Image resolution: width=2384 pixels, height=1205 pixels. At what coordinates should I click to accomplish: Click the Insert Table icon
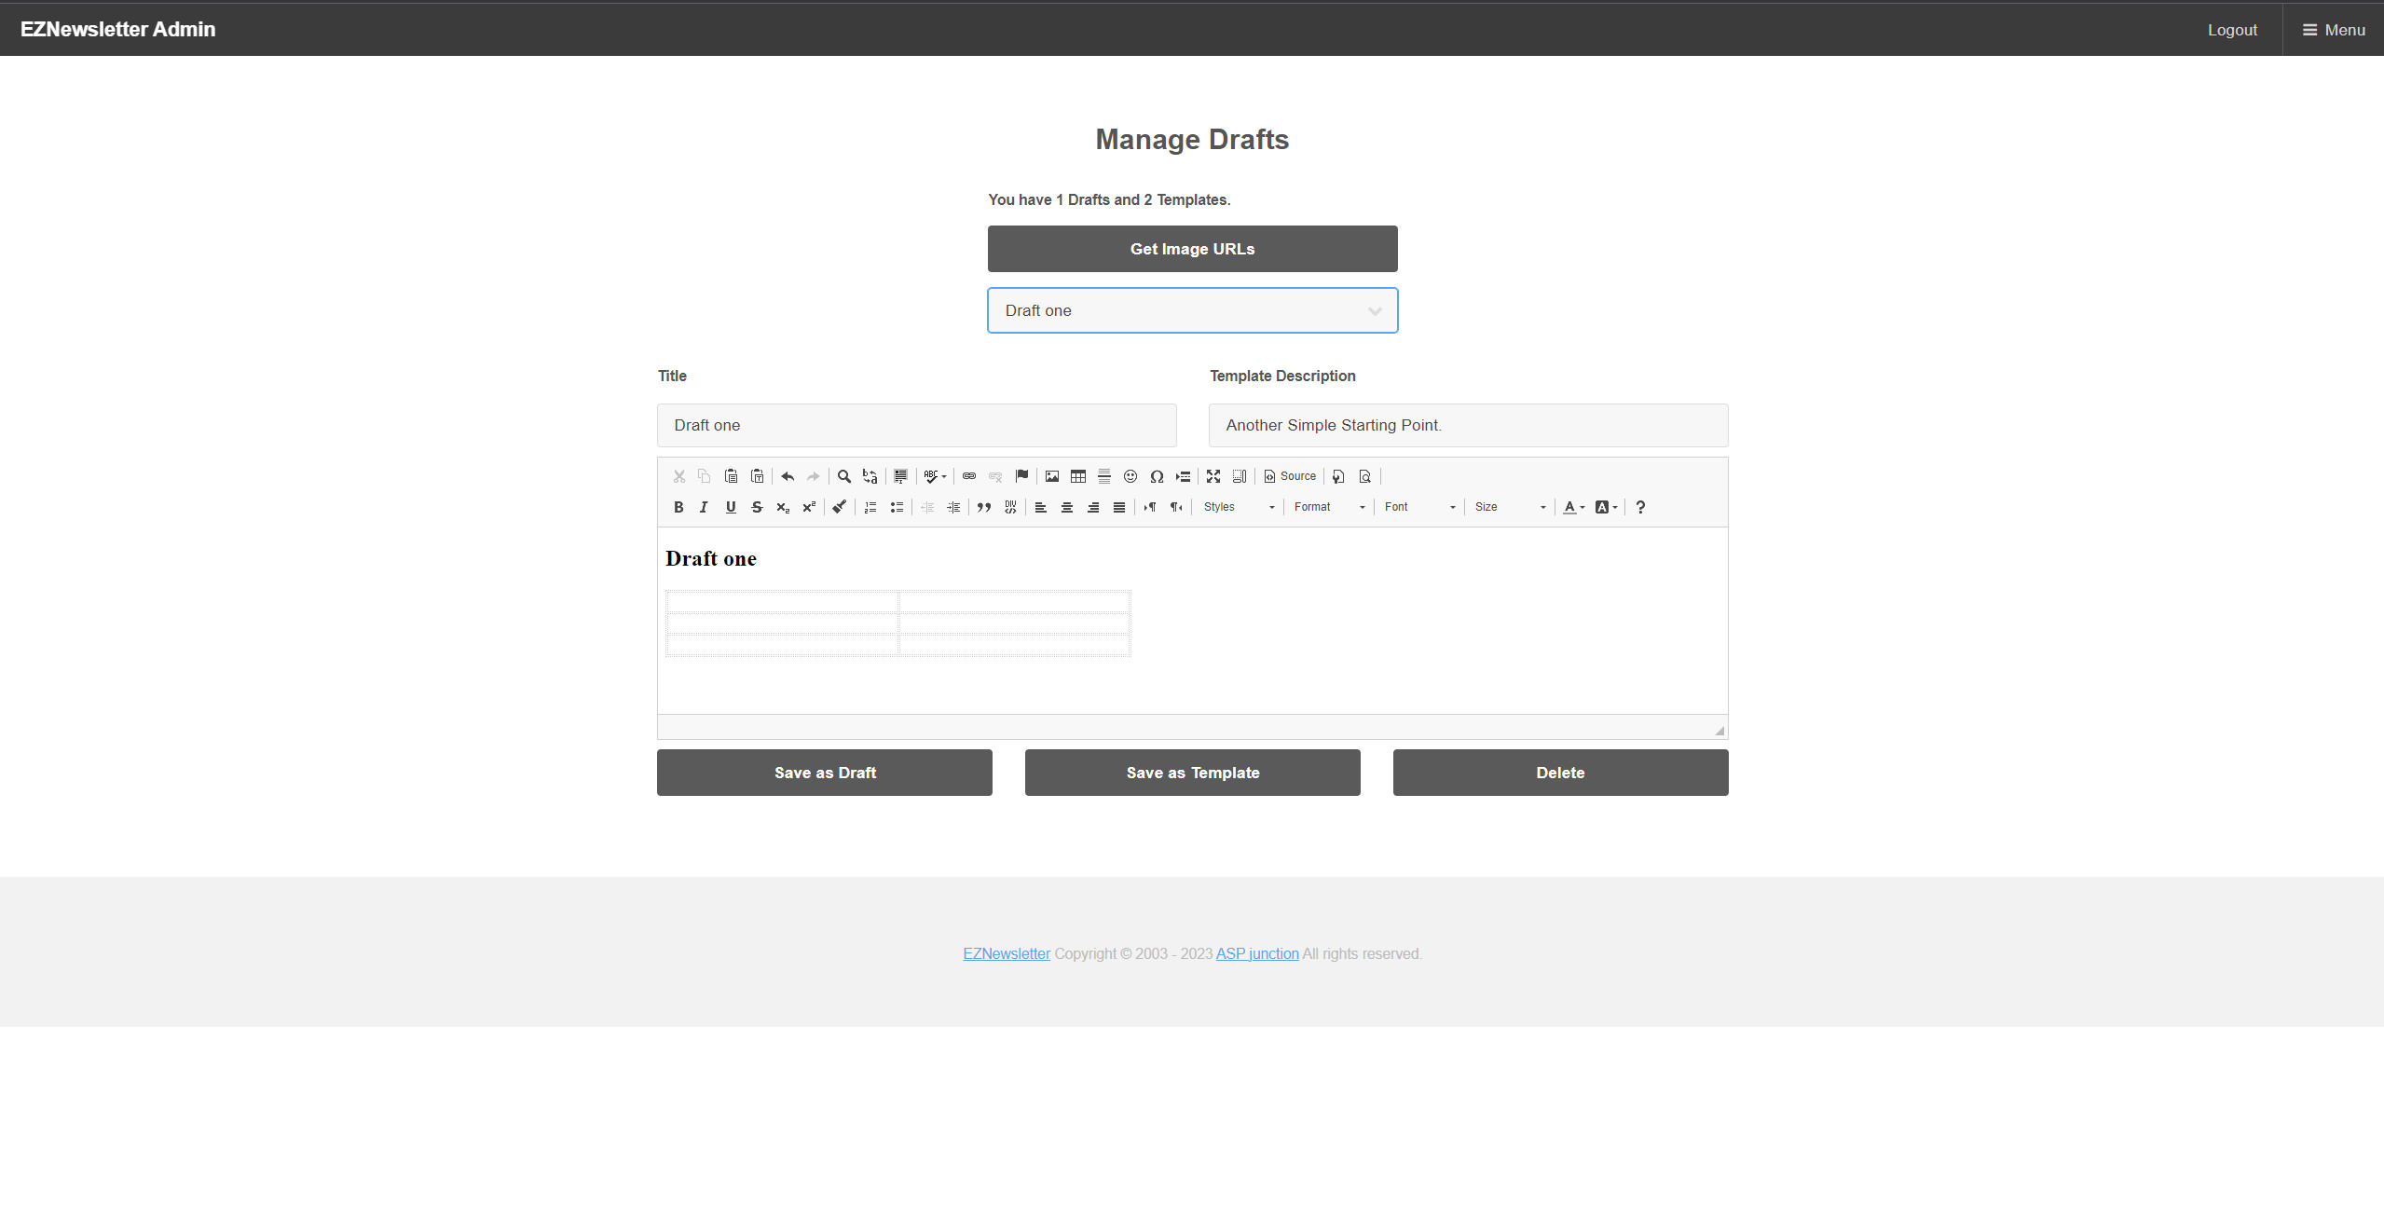coord(1077,476)
